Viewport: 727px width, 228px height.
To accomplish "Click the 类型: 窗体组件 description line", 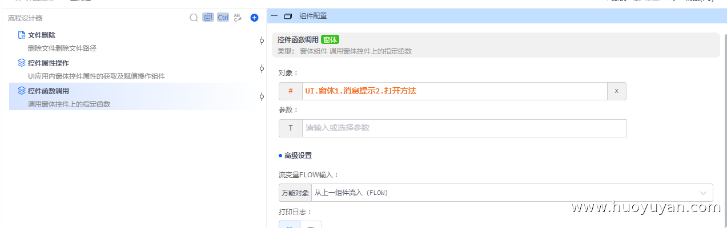I will 345,51.
